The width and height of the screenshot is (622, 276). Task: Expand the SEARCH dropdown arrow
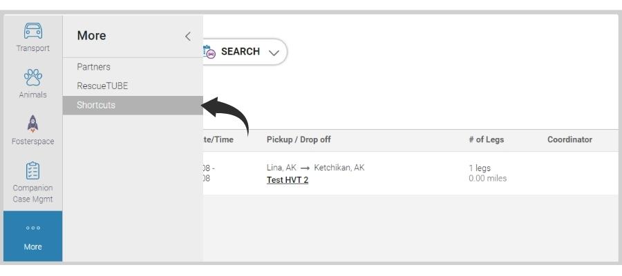point(274,52)
